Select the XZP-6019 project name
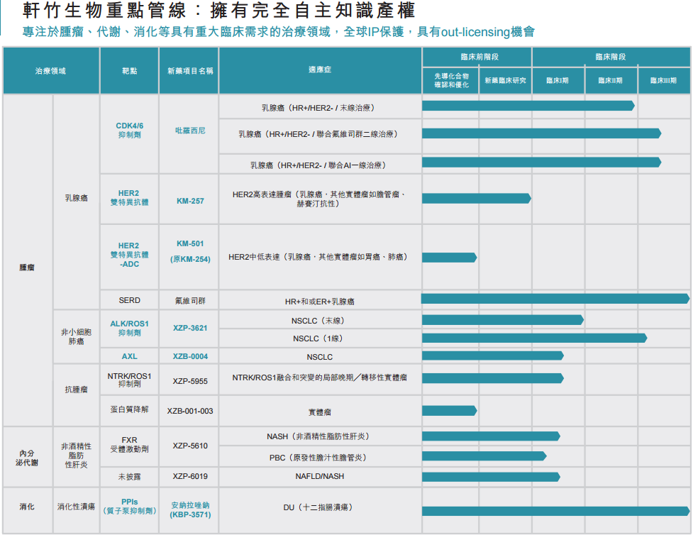693x535 pixels. coord(190,476)
